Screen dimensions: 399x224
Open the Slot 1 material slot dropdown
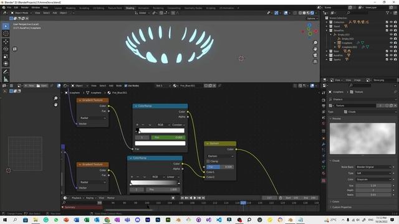point(163,86)
